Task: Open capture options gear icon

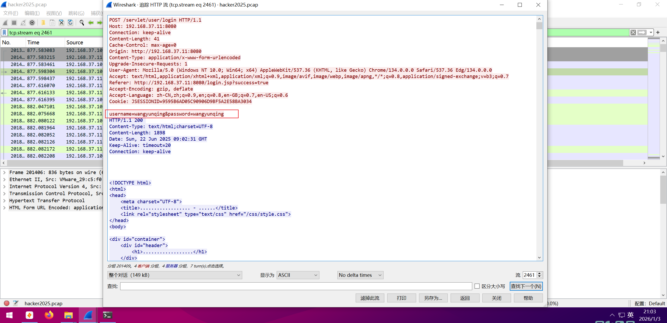Action: [32, 23]
